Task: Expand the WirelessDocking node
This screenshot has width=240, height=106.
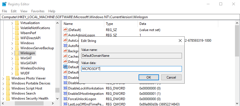Action: tap(12, 69)
